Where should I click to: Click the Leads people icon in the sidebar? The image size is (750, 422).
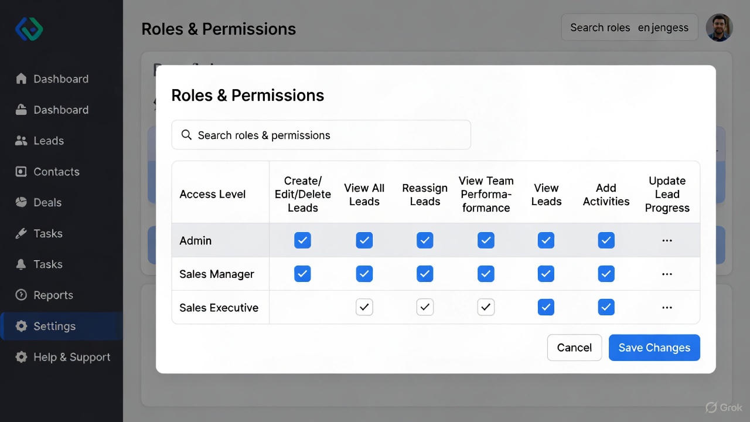[x=21, y=141]
